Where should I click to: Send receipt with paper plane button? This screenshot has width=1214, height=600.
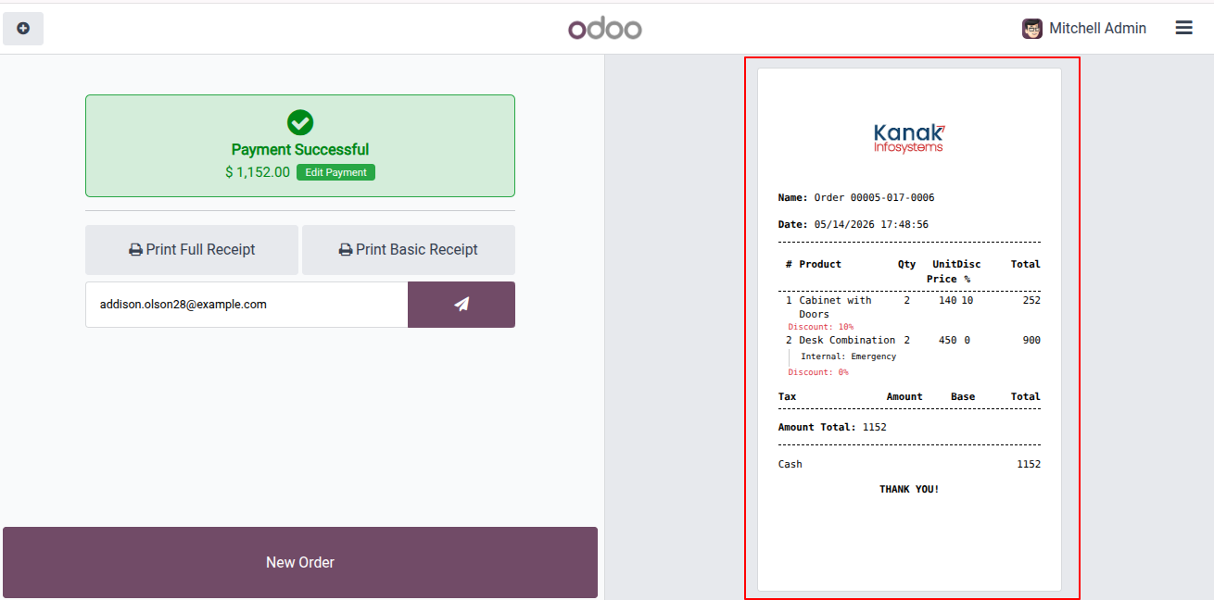[462, 305]
